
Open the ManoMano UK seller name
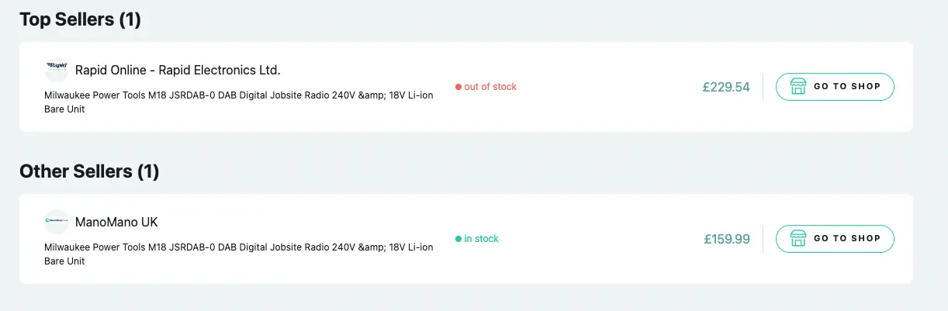click(x=116, y=223)
